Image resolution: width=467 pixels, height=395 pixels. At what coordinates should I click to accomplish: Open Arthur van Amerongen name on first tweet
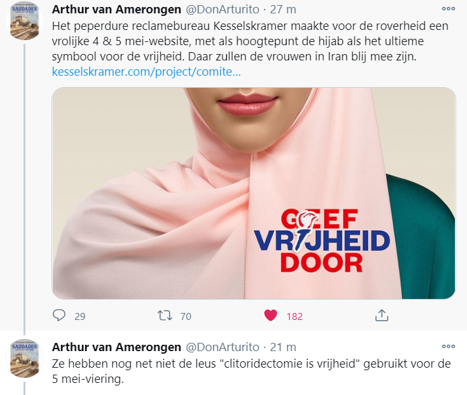click(x=116, y=10)
